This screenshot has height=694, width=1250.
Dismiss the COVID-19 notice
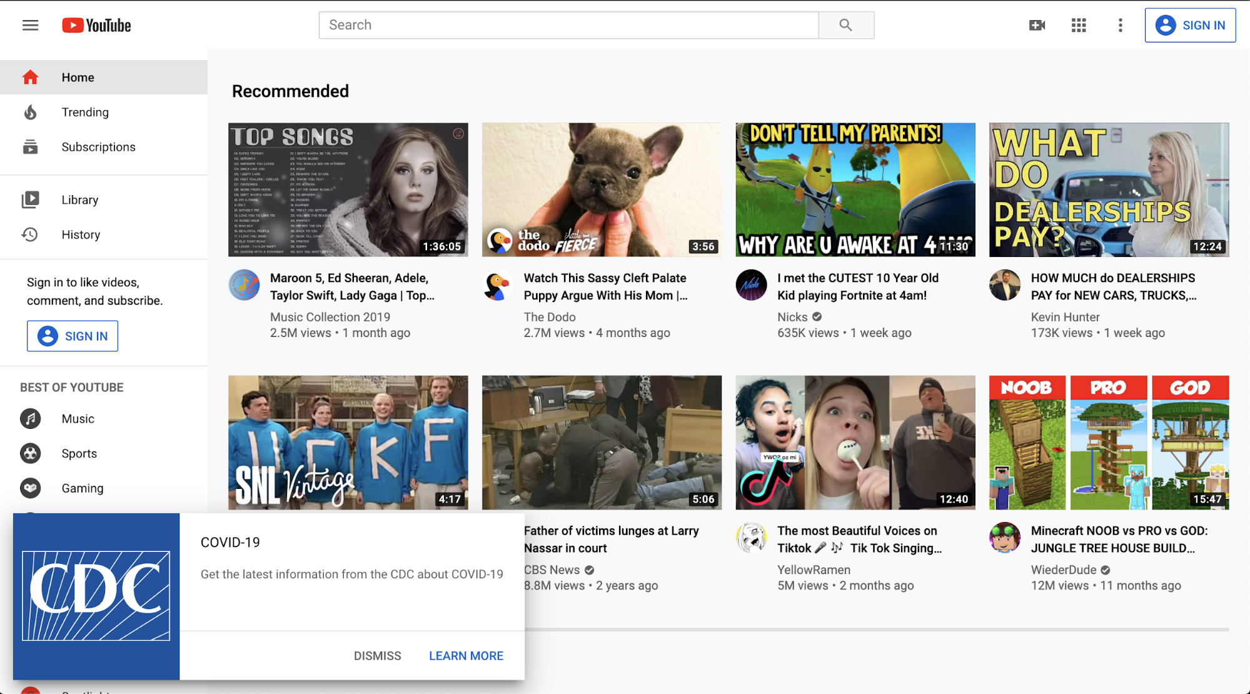pyautogui.click(x=378, y=656)
